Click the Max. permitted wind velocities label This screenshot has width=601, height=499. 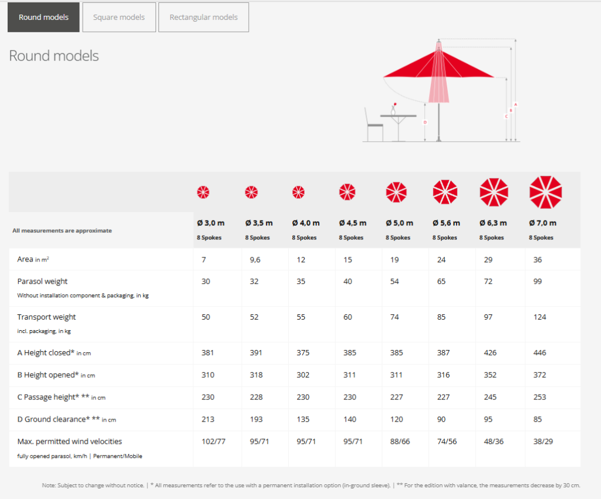(69, 442)
